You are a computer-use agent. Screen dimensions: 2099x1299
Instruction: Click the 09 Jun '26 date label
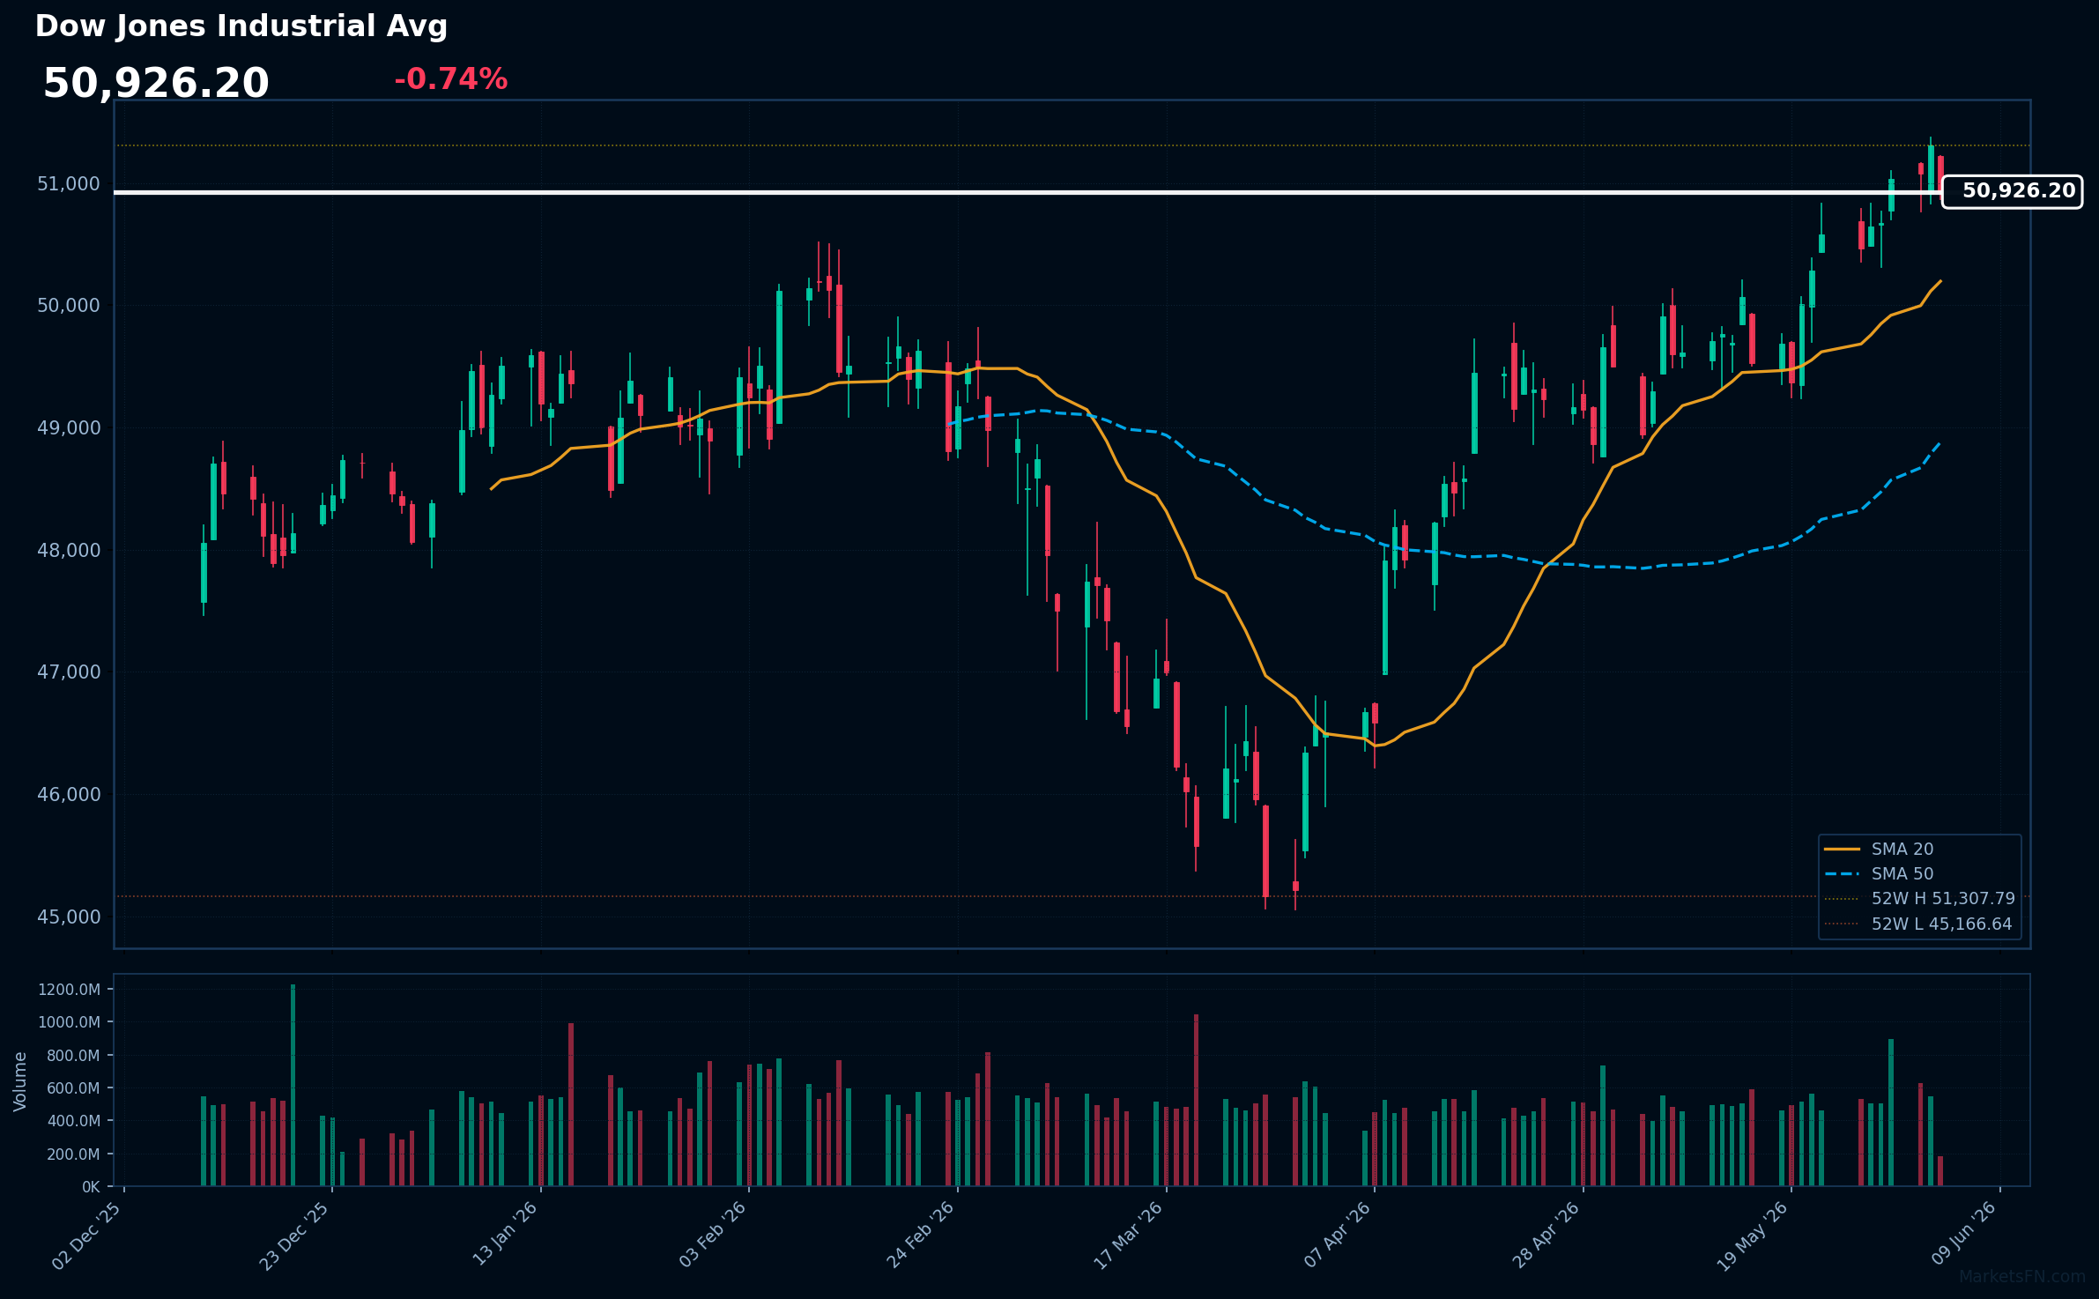[x=1963, y=1235]
